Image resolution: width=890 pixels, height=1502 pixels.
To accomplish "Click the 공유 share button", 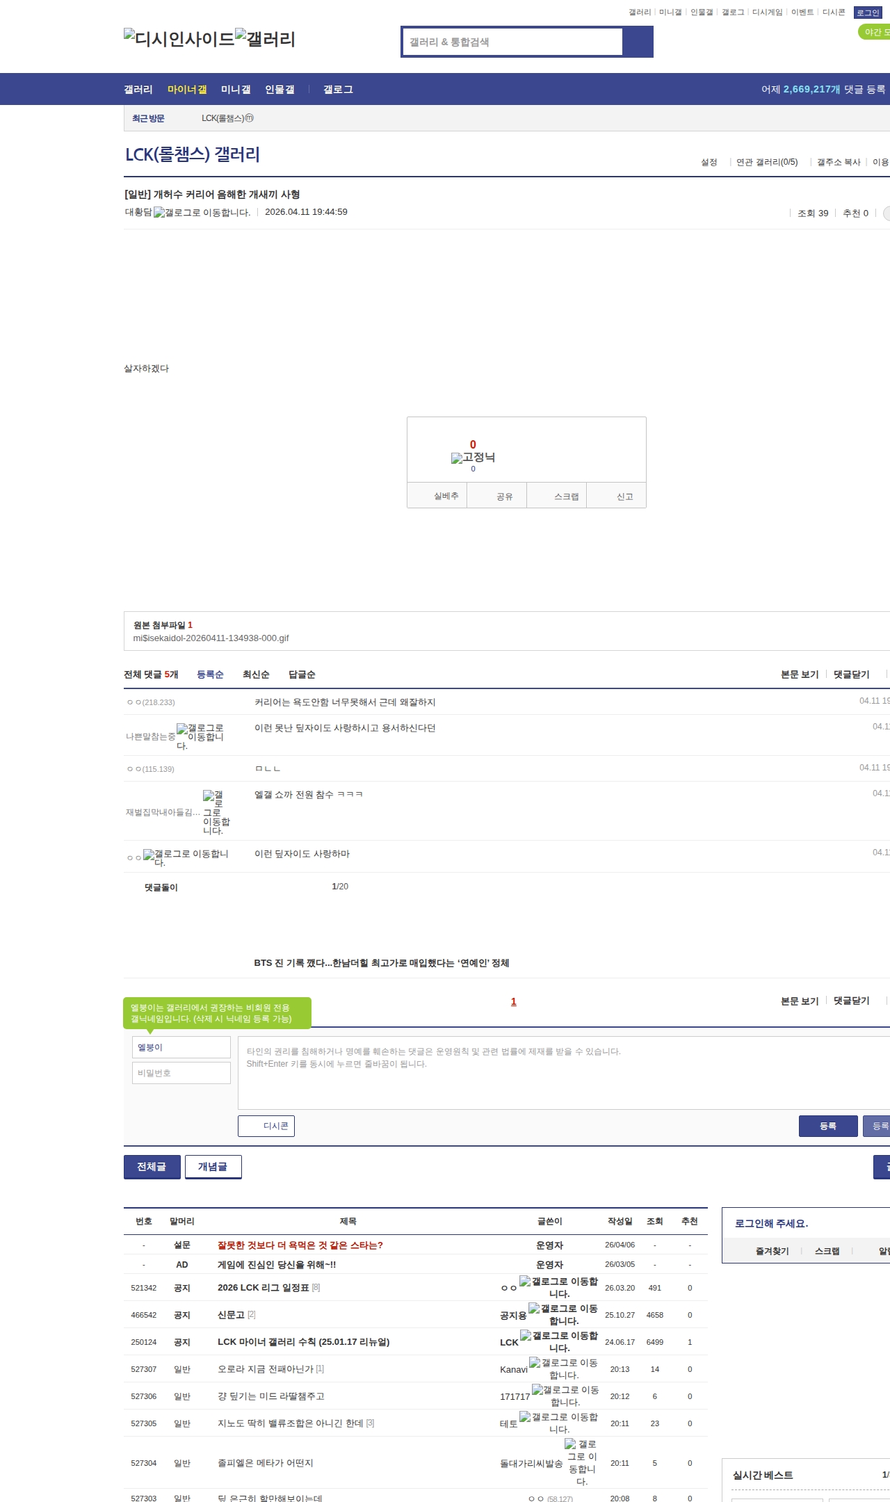I will click(497, 496).
